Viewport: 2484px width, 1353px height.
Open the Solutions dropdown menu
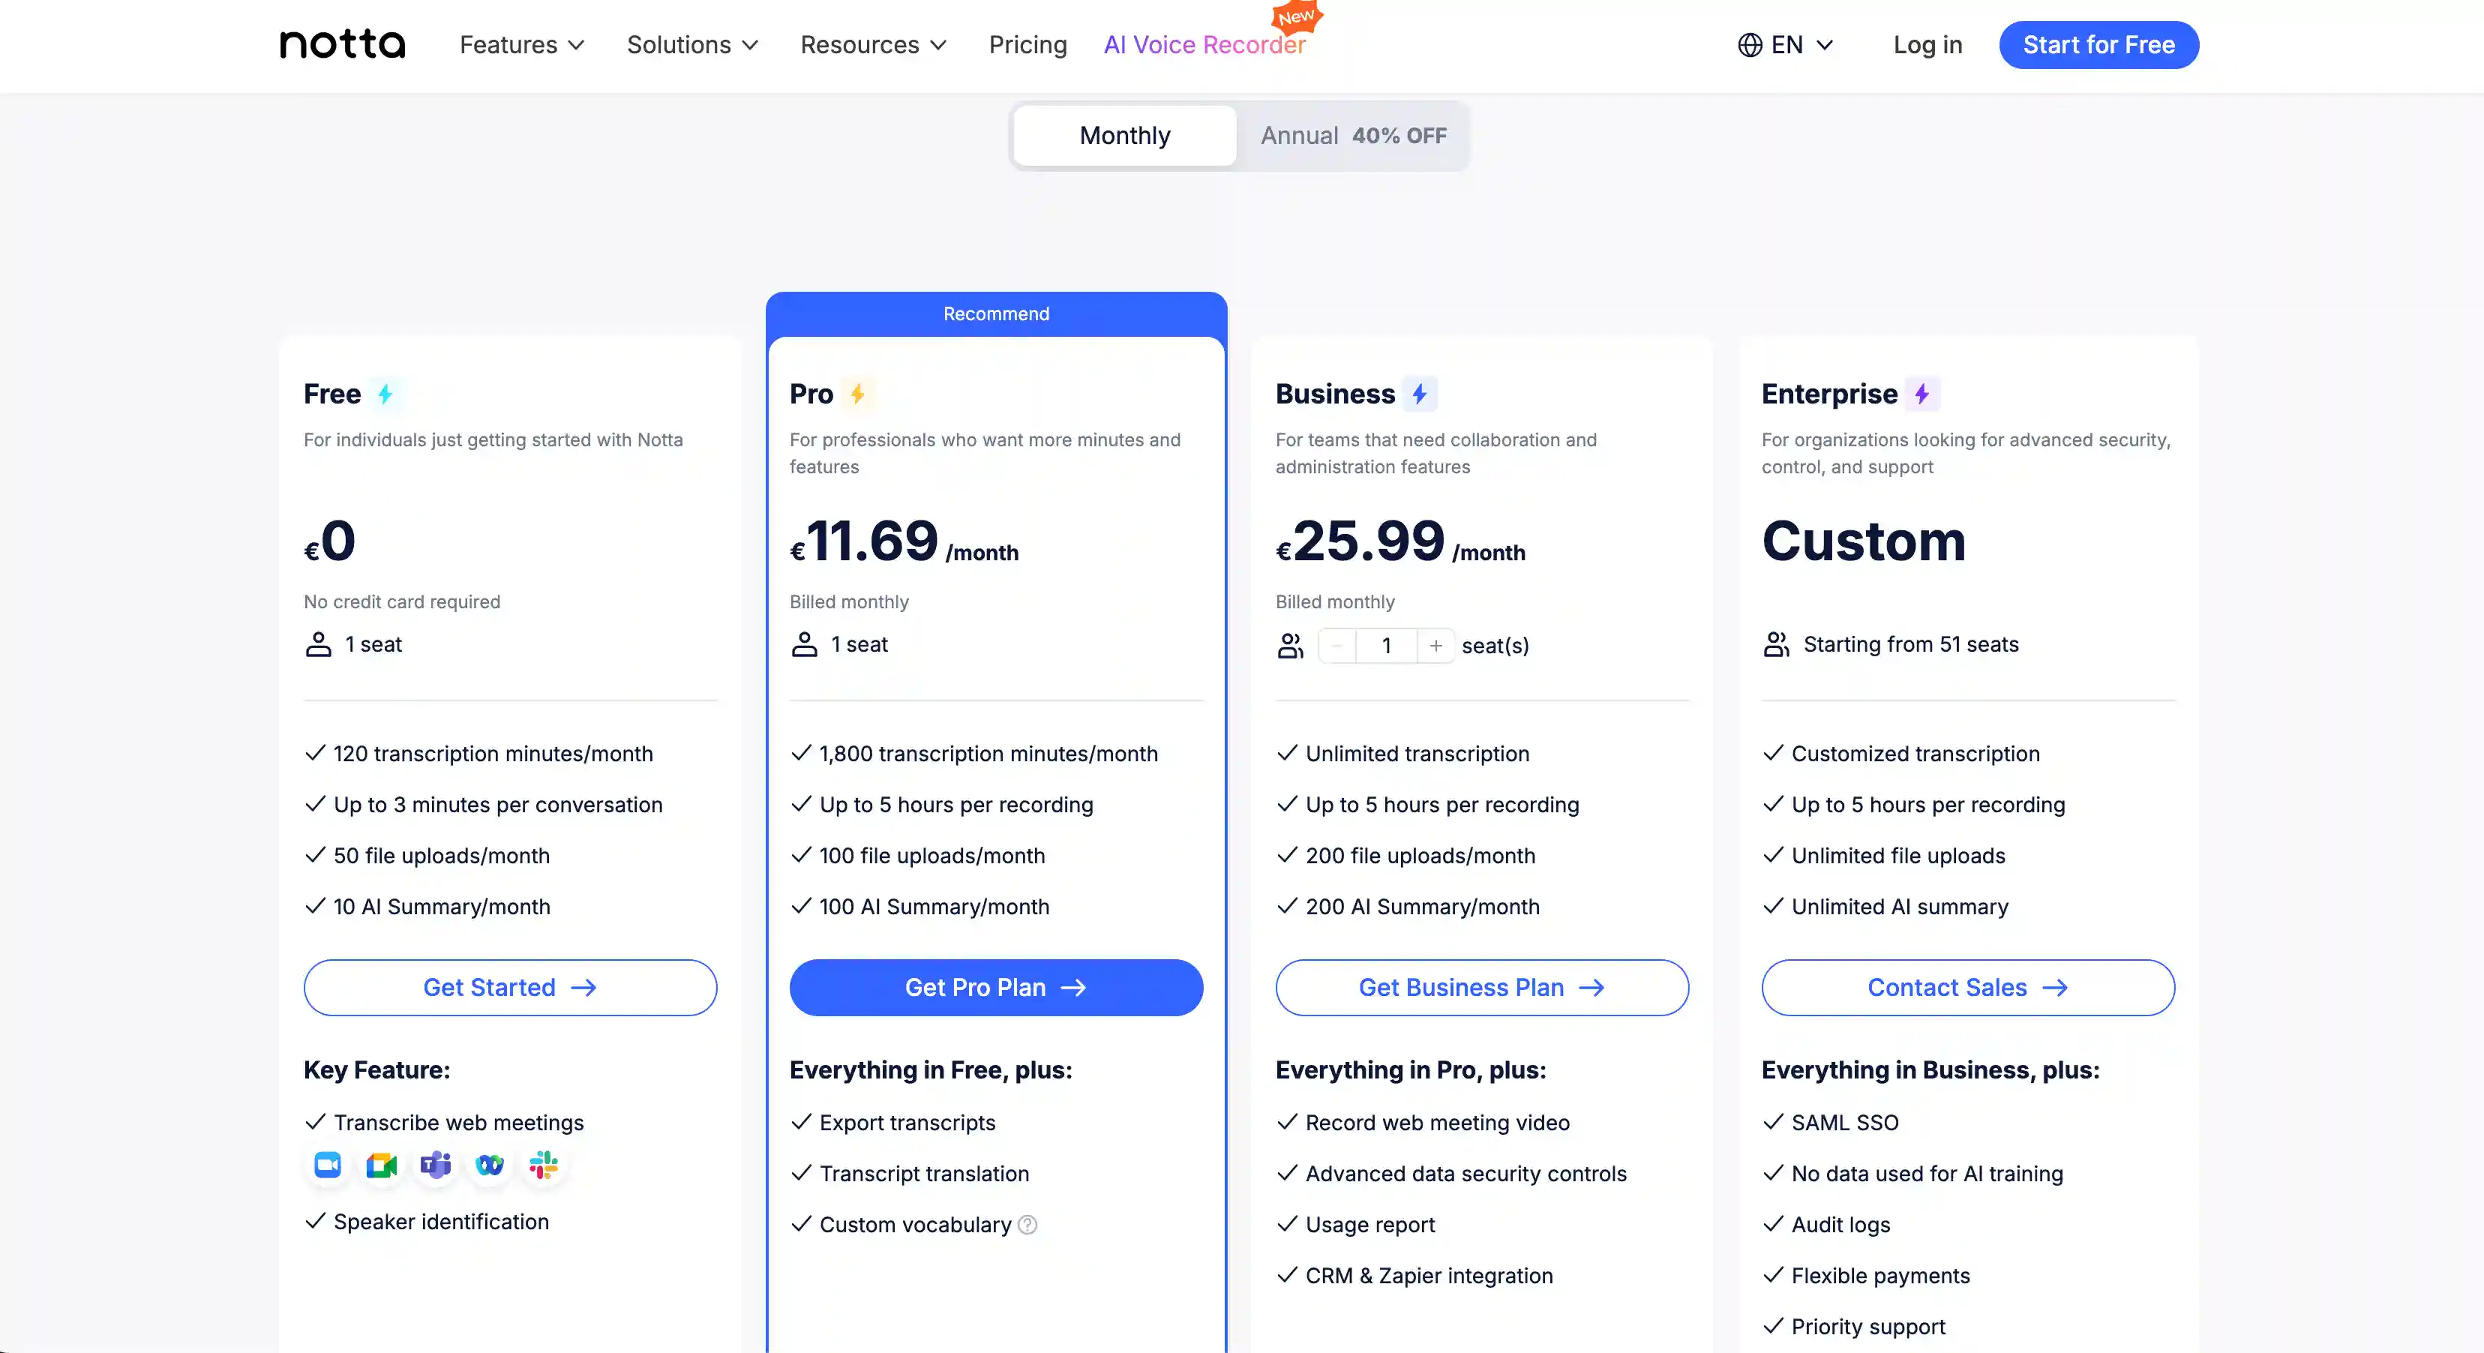tap(692, 44)
